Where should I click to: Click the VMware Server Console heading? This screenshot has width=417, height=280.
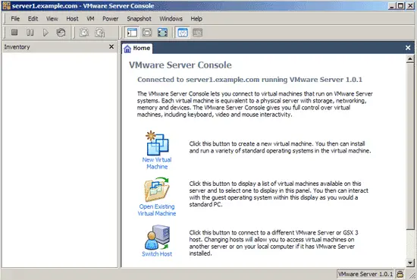click(180, 65)
